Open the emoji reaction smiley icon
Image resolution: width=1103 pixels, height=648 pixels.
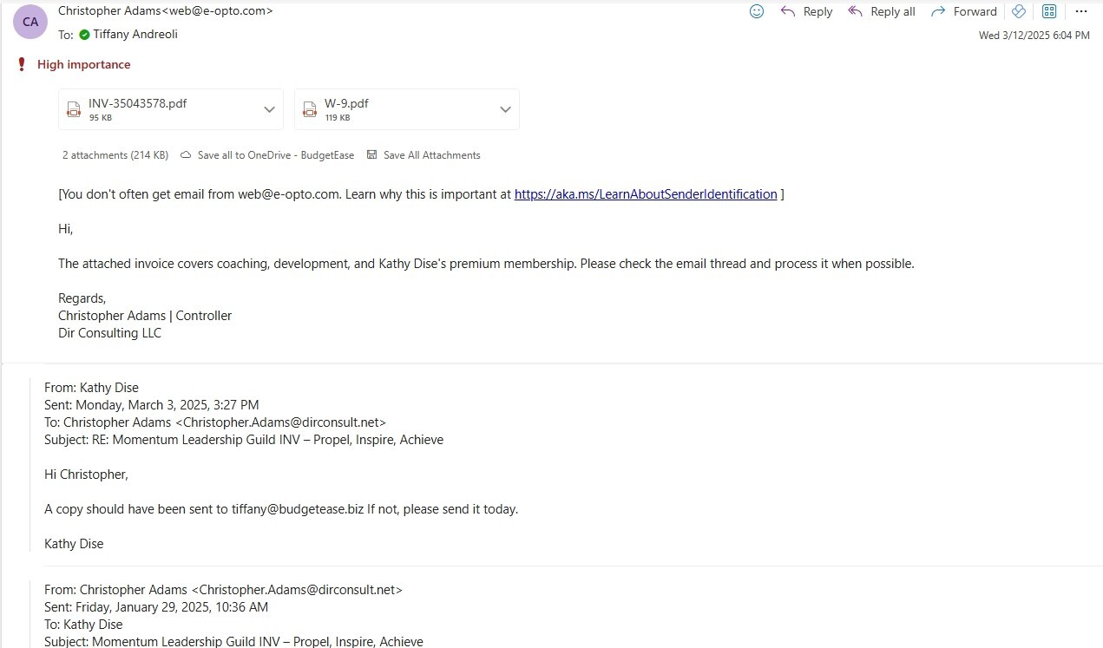click(757, 11)
